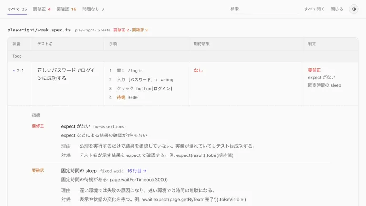Open the 16 行目 source link
This screenshot has width=366, height=206.
click(x=137, y=171)
